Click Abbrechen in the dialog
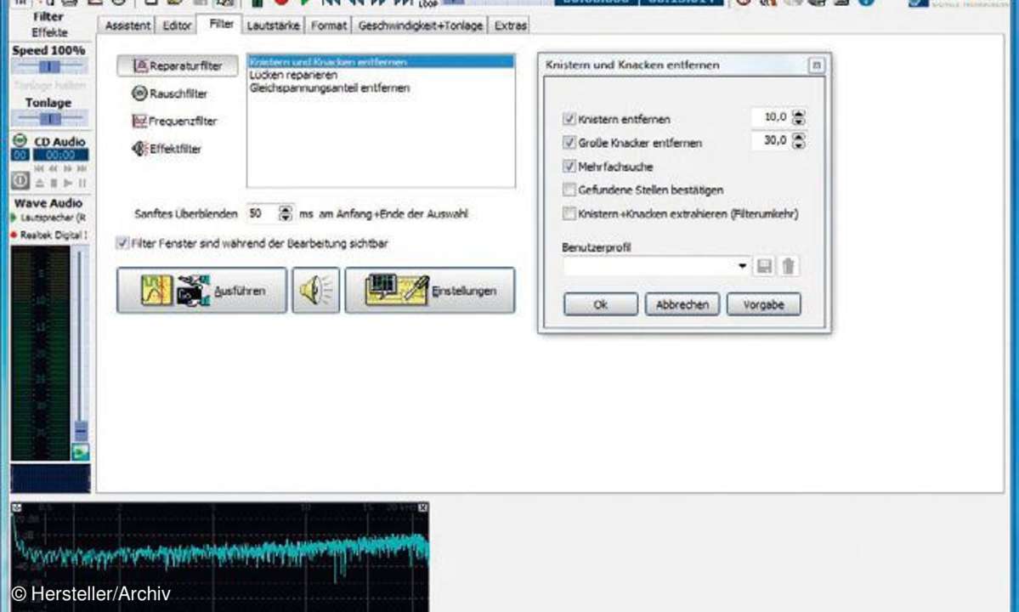1019x612 pixels. pyautogui.click(x=682, y=304)
